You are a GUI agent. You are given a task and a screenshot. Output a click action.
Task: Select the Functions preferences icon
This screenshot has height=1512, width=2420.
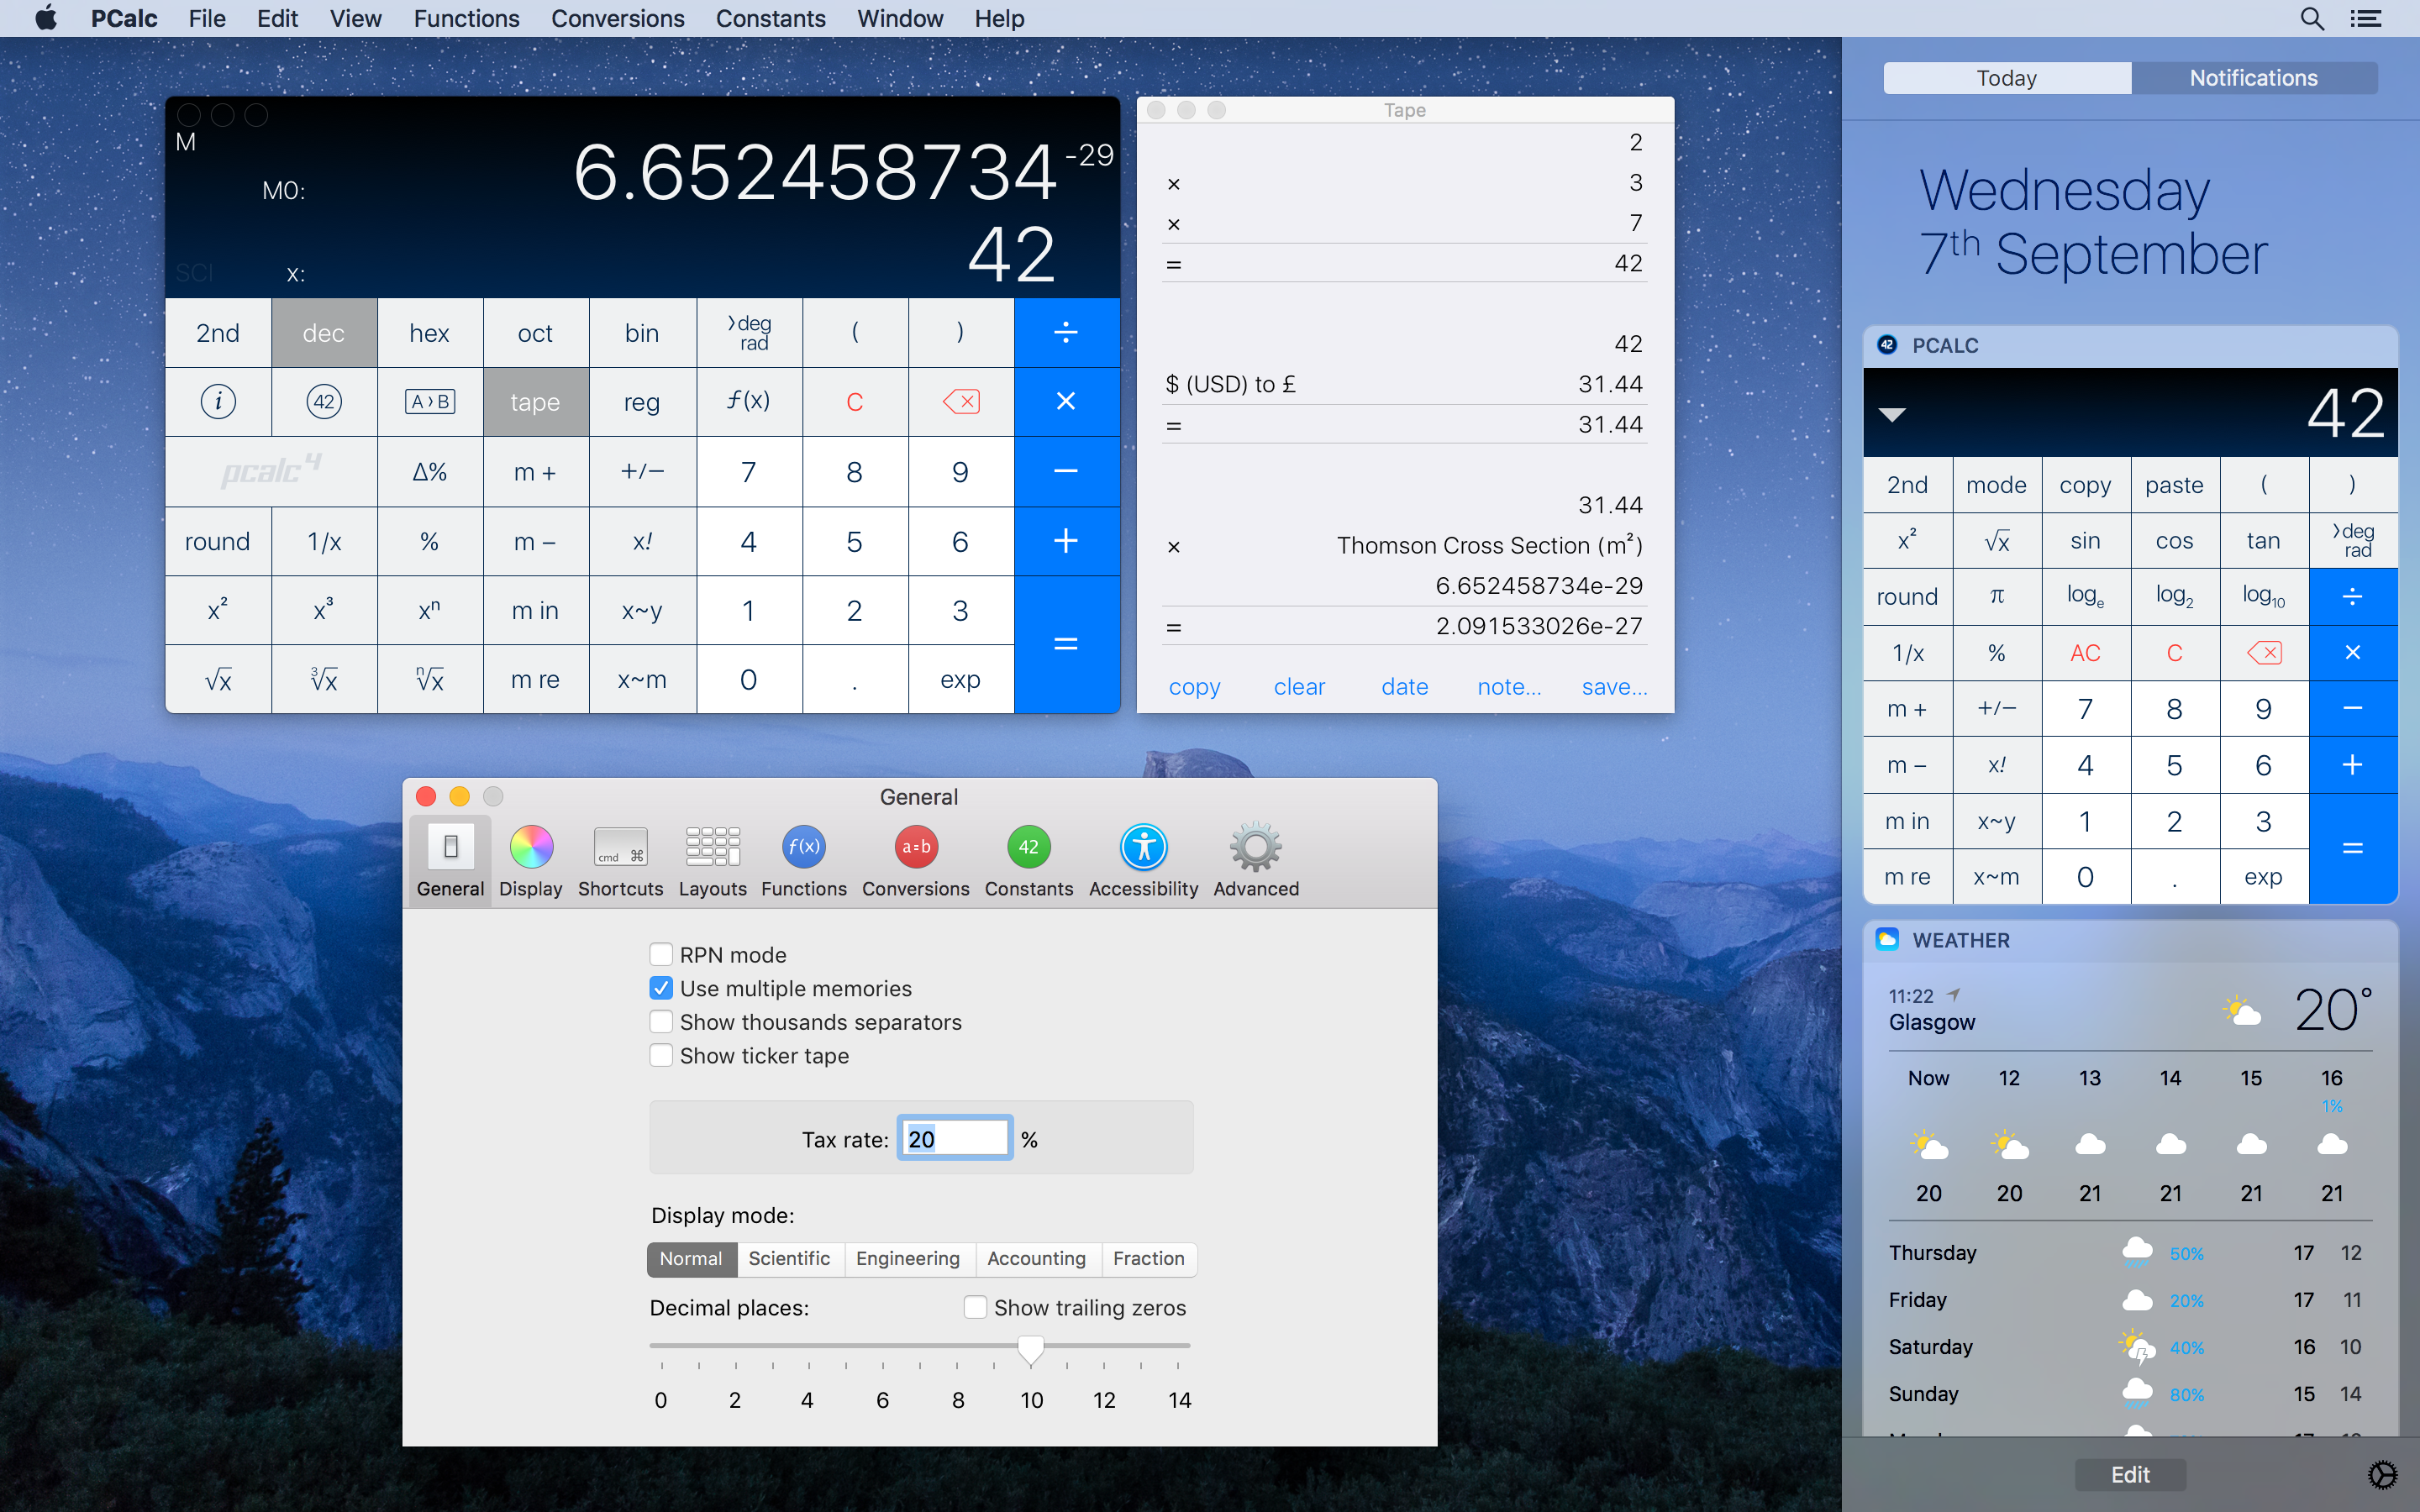(803, 858)
